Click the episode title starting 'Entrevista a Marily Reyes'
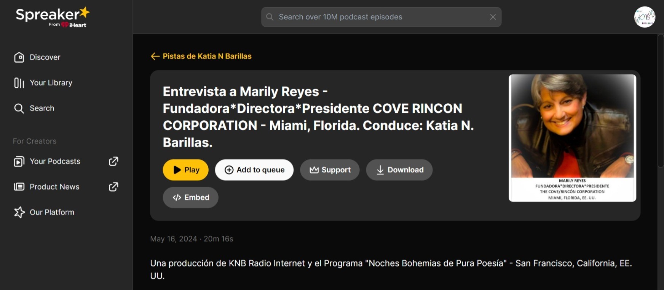Image resolution: width=664 pixels, height=290 pixels. 318,117
